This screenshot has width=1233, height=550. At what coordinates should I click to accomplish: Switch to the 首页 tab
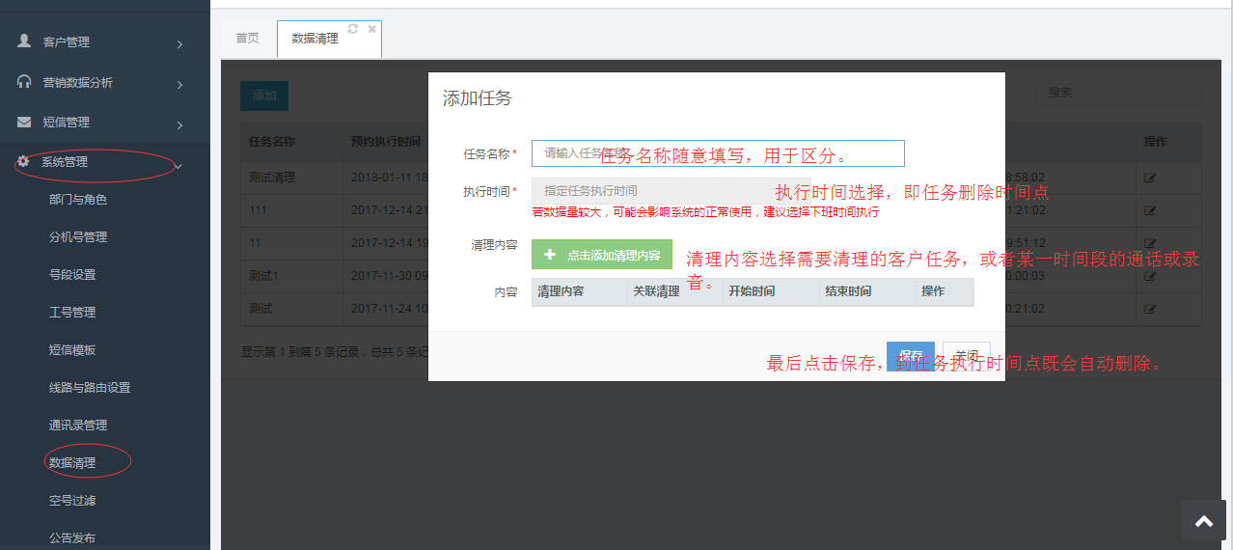(248, 39)
